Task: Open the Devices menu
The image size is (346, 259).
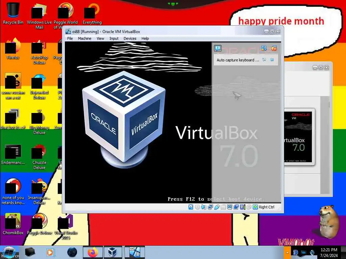Action: [x=130, y=38]
